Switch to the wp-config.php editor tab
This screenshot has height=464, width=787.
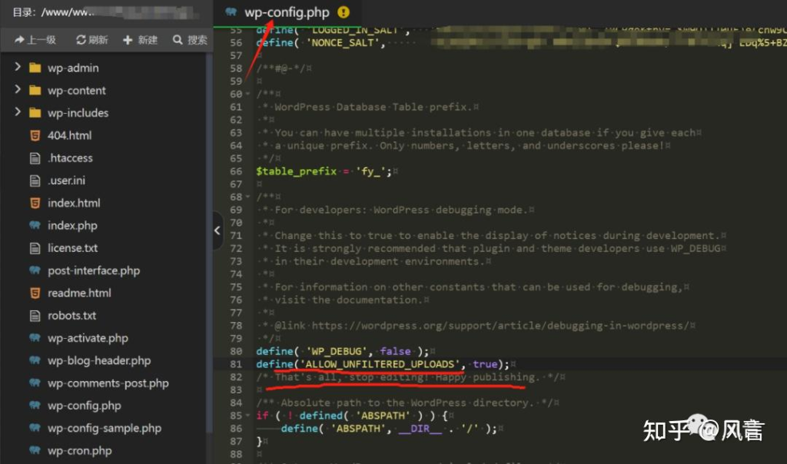tap(286, 12)
